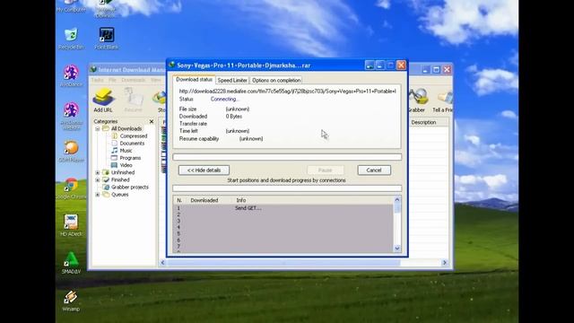Click left arrow of IDM horizontal scrollbar
The height and width of the screenshot is (323, 574).
pyautogui.click(x=163, y=263)
